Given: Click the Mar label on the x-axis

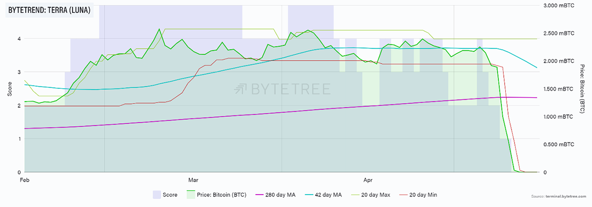Looking at the screenshot, I should (x=193, y=180).
